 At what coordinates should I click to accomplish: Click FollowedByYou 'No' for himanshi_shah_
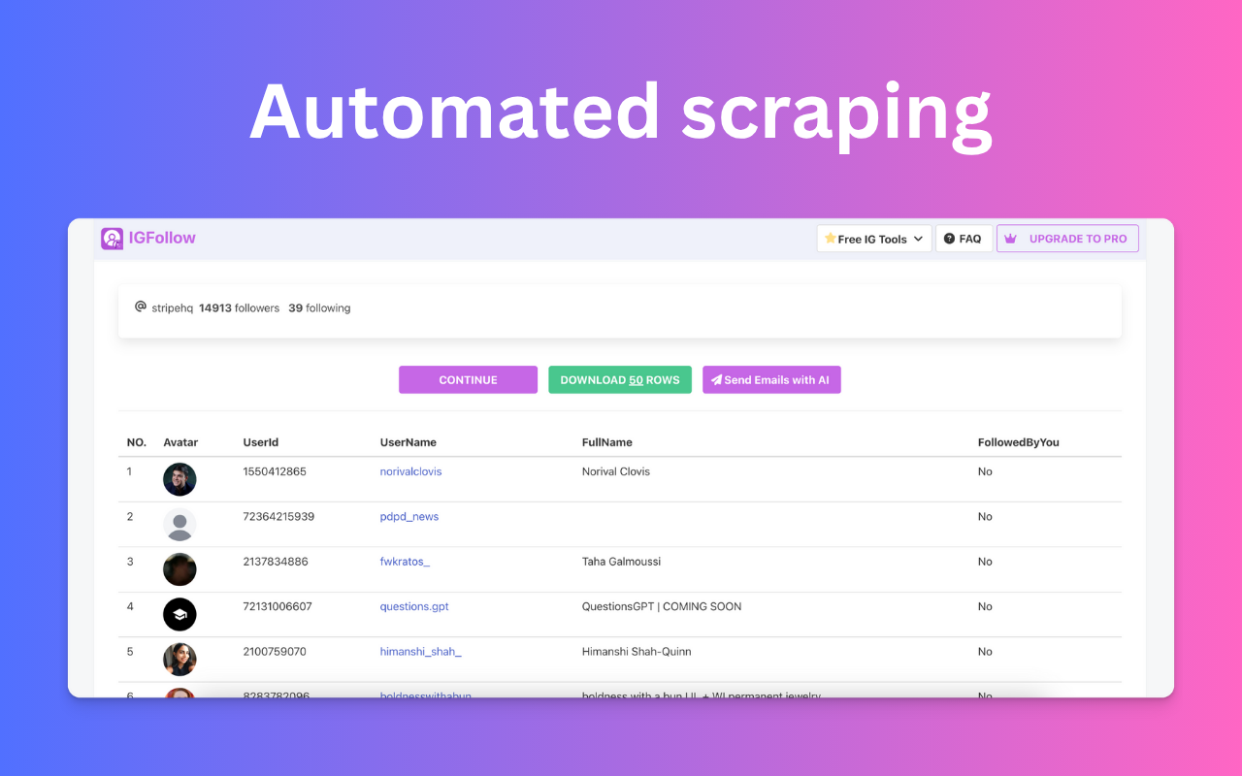click(x=985, y=652)
